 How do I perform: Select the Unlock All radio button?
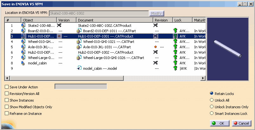[x=212, y=100]
